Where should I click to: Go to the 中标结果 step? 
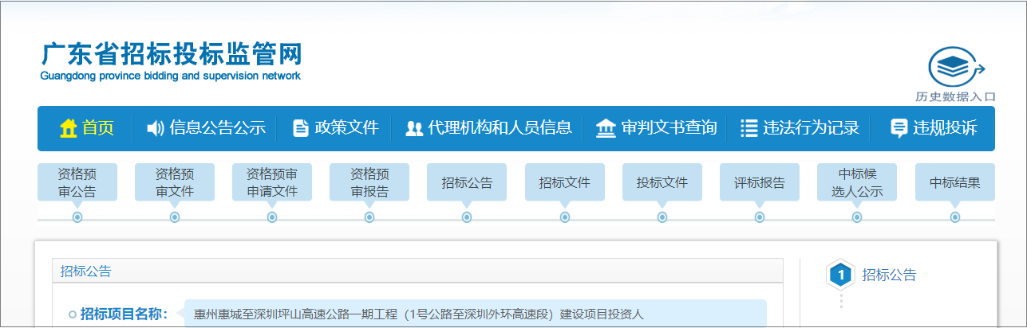[x=954, y=182]
